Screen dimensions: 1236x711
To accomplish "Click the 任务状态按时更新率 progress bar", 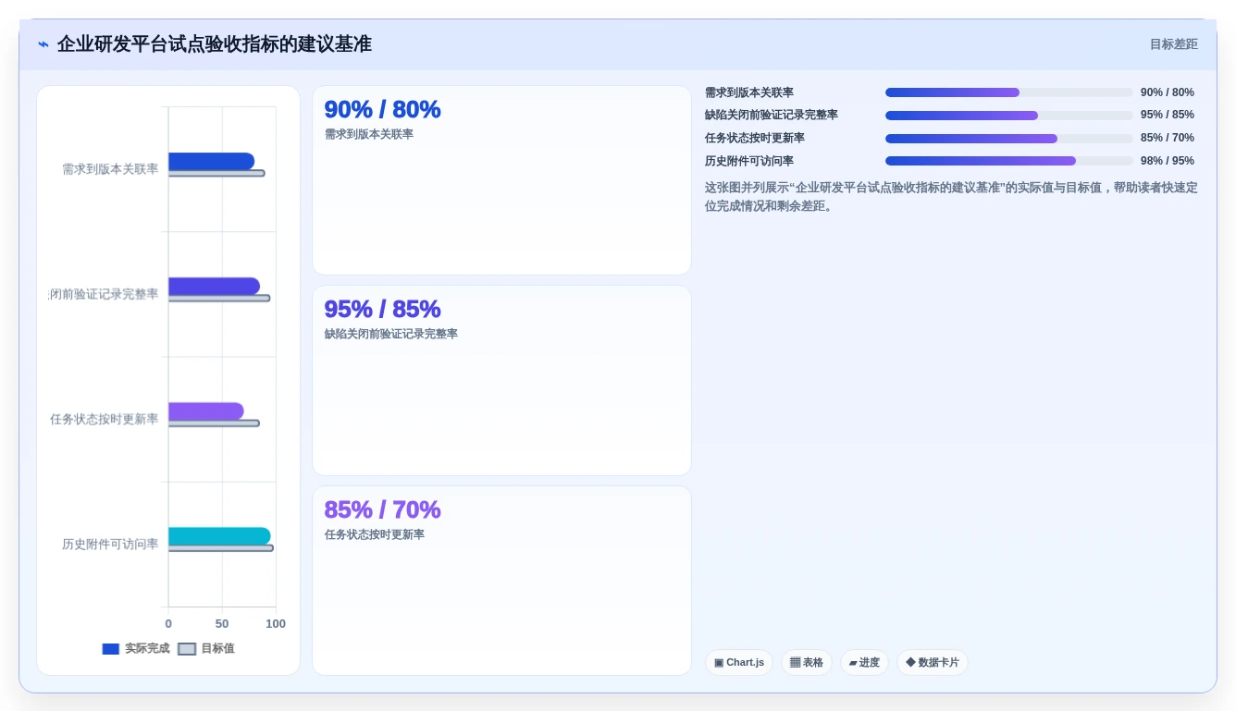I will tap(1009, 139).
